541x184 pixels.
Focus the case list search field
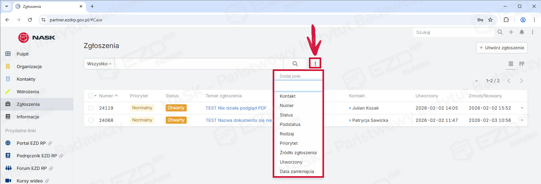click(199, 64)
